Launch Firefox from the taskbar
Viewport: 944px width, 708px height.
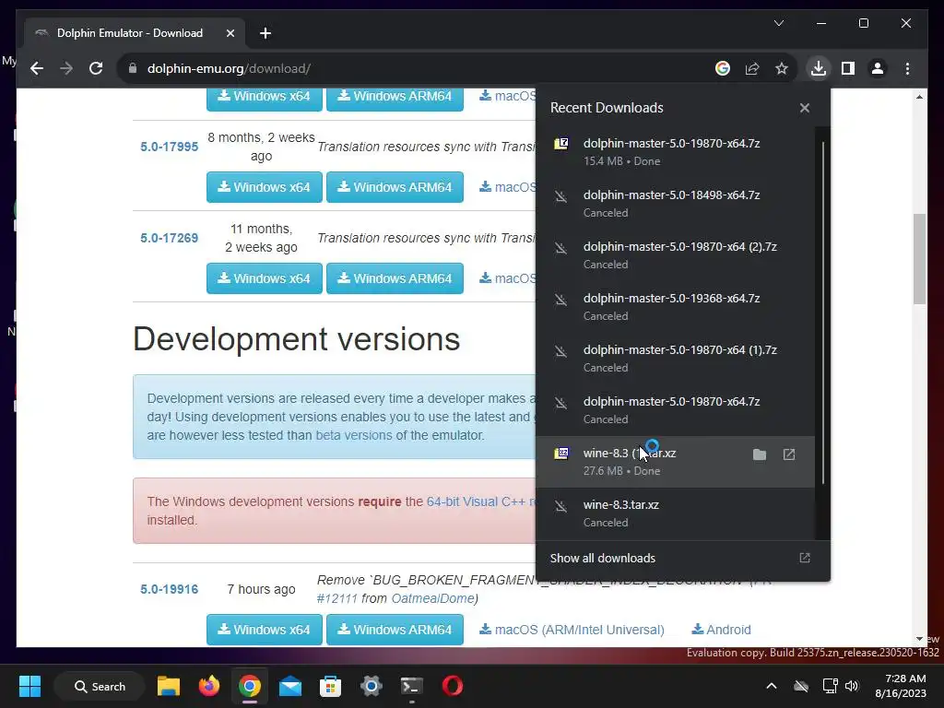pos(209,686)
